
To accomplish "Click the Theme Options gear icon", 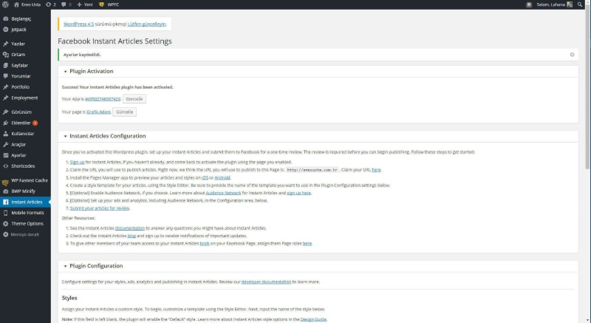I will coord(6,223).
